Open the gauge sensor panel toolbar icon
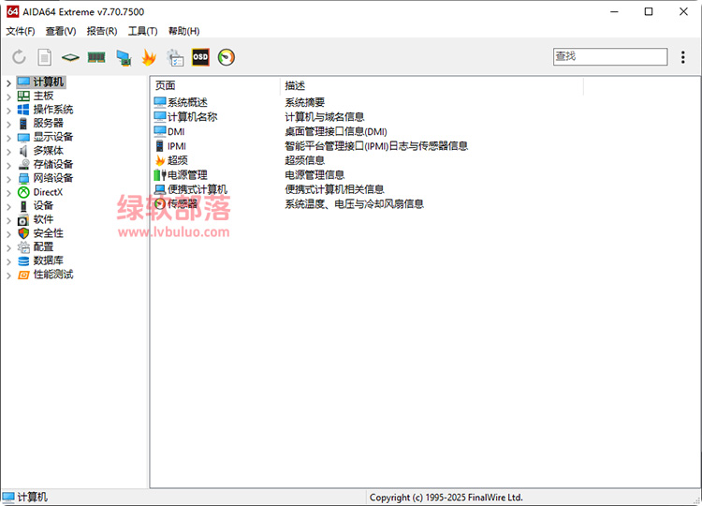702x506 pixels. tap(227, 57)
